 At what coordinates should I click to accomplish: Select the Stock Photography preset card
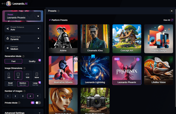tap(95, 101)
